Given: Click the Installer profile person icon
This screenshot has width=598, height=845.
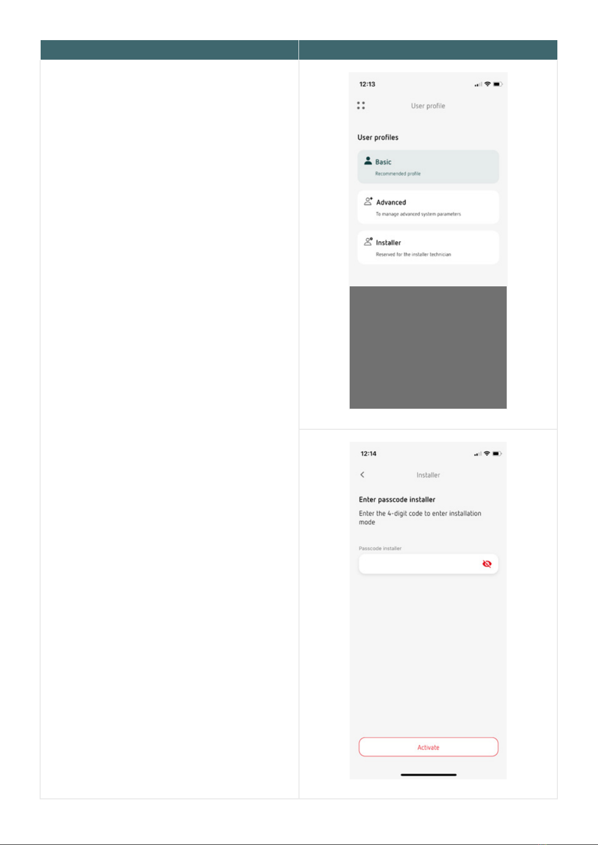Looking at the screenshot, I should (368, 241).
